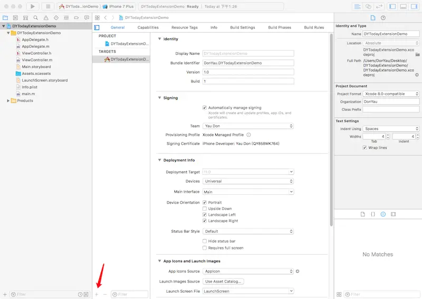Open the File inspector
Image resolution: width=422 pixels, height=299 pixels.
373,18
